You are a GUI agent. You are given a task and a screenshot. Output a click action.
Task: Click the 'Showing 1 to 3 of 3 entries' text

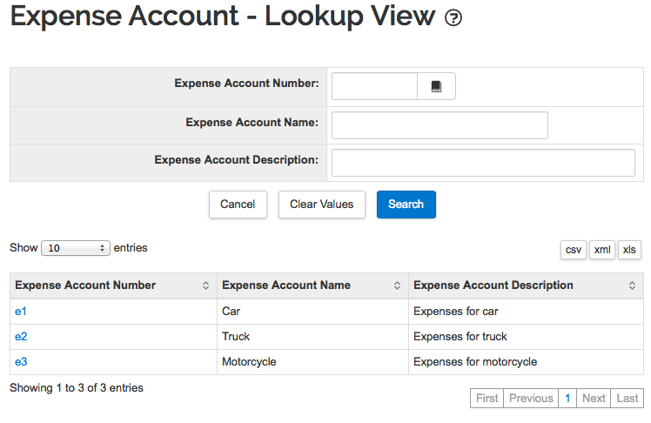click(x=77, y=387)
